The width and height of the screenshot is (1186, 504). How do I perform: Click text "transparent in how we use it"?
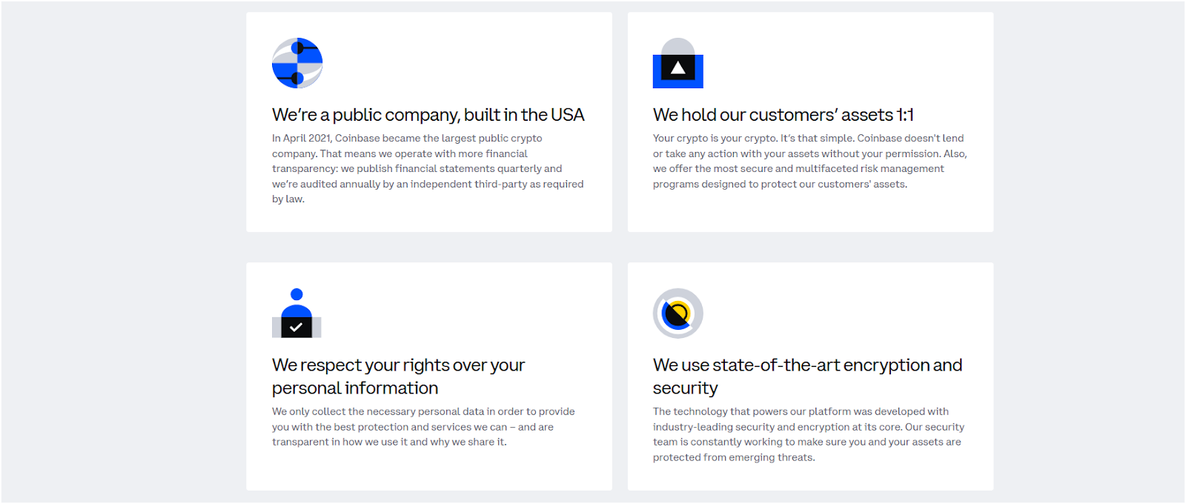pos(339,442)
